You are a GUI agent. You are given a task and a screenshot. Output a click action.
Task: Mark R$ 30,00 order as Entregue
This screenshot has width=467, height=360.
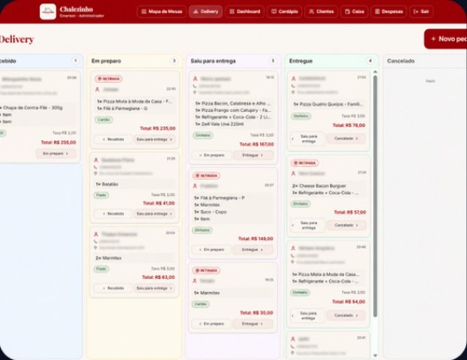coord(253,324)
